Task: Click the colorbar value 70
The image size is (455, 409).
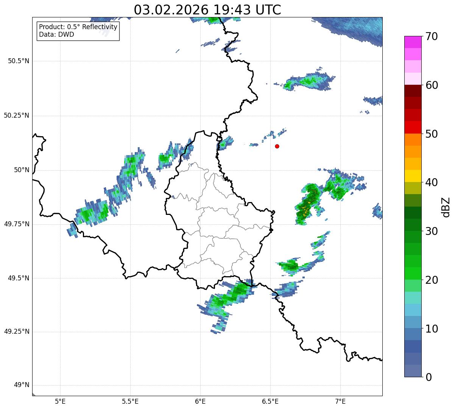Action: (432, 36)
